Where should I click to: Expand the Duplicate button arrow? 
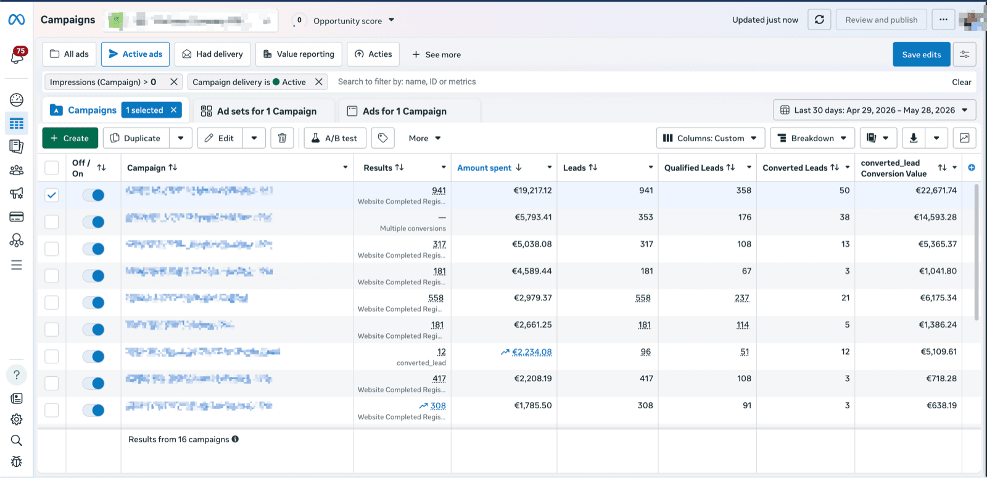click(181, 138)
